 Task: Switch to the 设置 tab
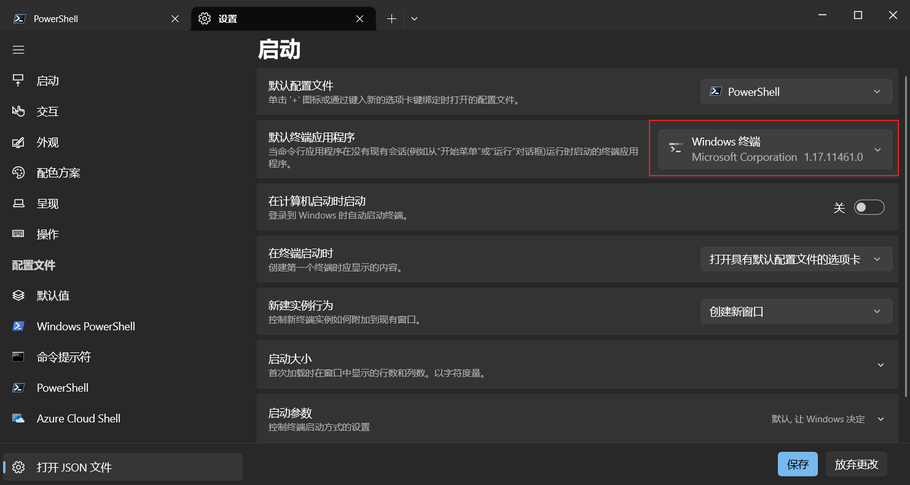click(283, 18)
